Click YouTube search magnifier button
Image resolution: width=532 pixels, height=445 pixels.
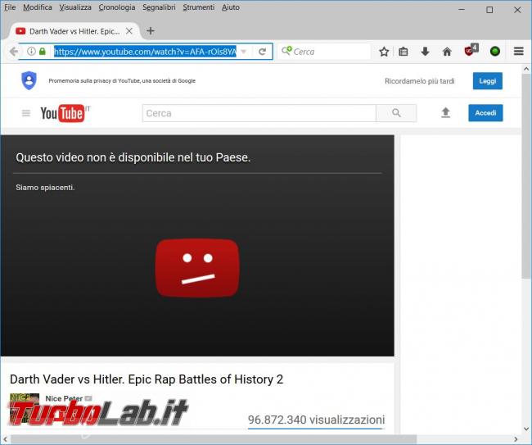(396, 113)
